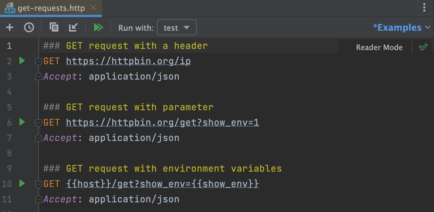Close the get-requests.http tab
This screenshot has height=212, width=434.
coord(93,8)
